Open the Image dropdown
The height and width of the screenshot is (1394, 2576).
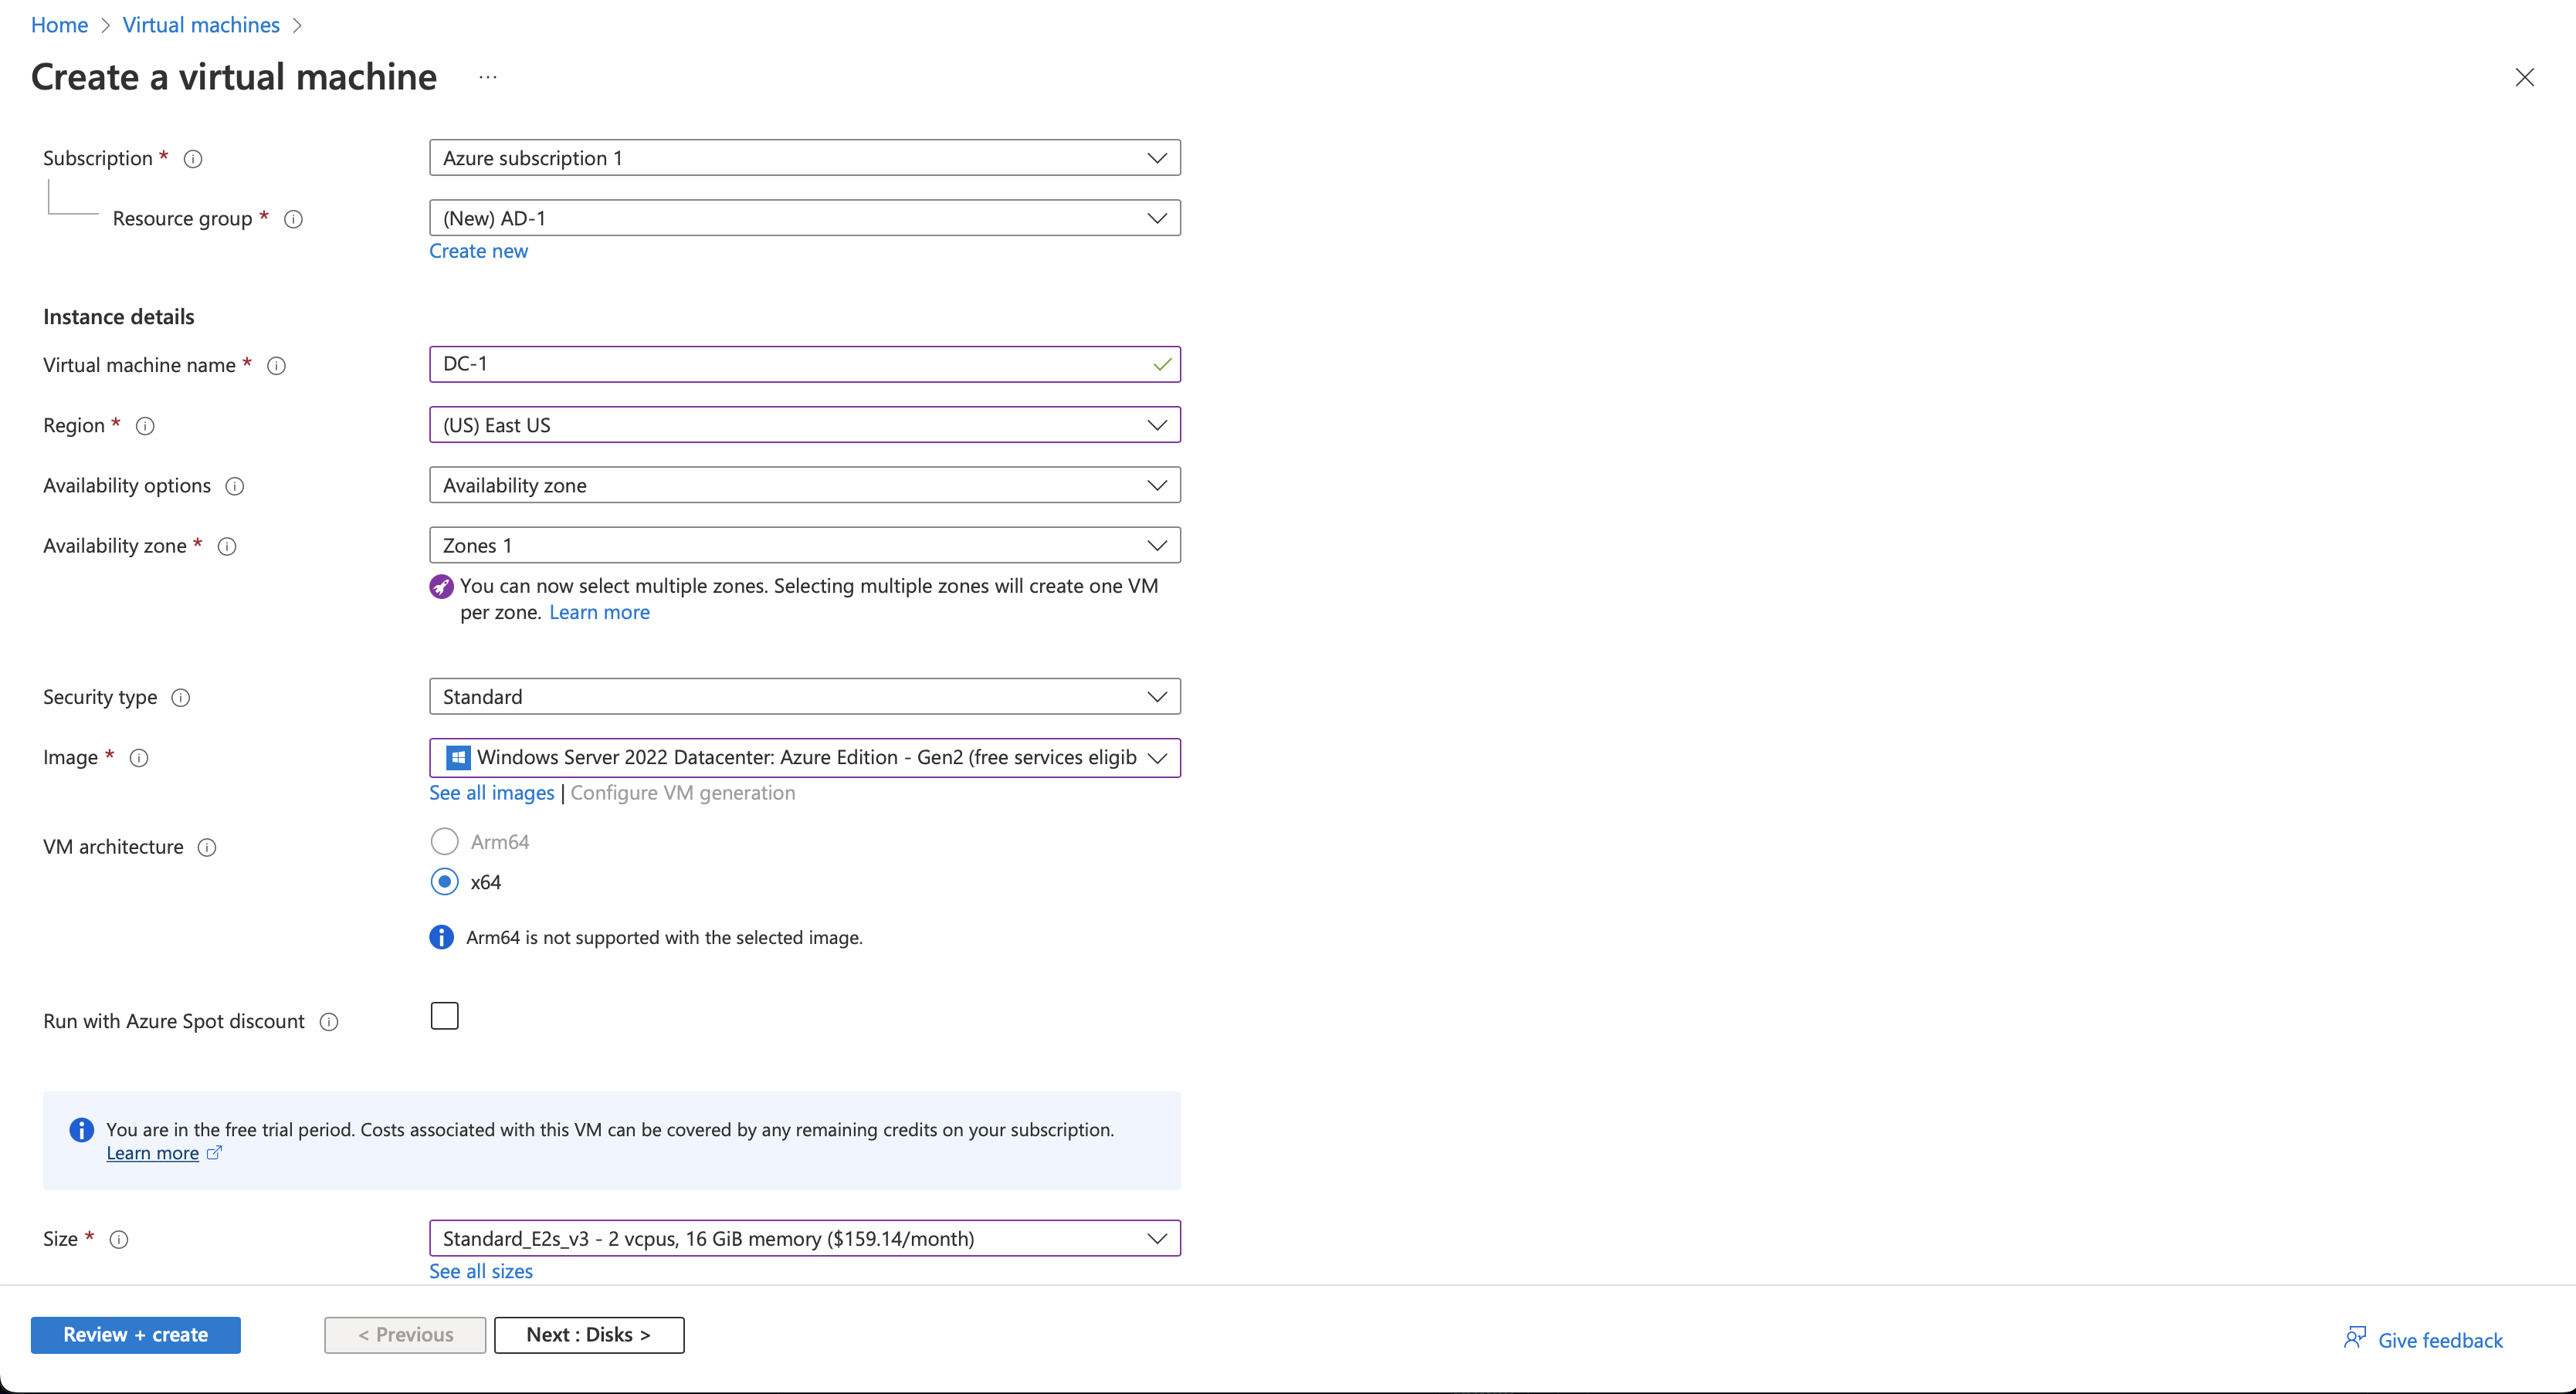(805, 757)
